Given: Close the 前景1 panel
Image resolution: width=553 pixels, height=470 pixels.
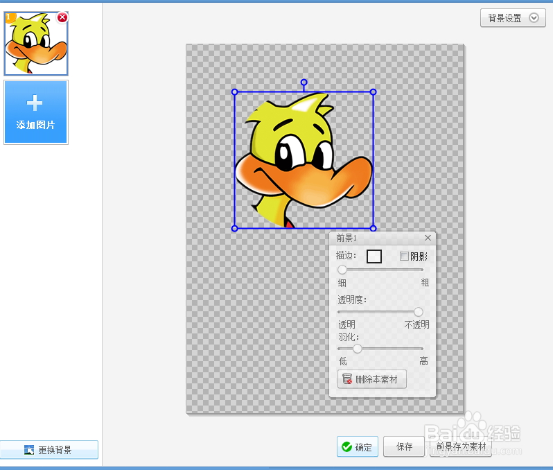Looking at the screenshot, I should (x=428, y=238).
